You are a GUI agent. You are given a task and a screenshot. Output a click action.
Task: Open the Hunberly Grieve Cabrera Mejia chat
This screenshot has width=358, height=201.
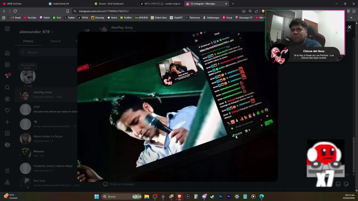pyautogui.click(x=46, y=168)
